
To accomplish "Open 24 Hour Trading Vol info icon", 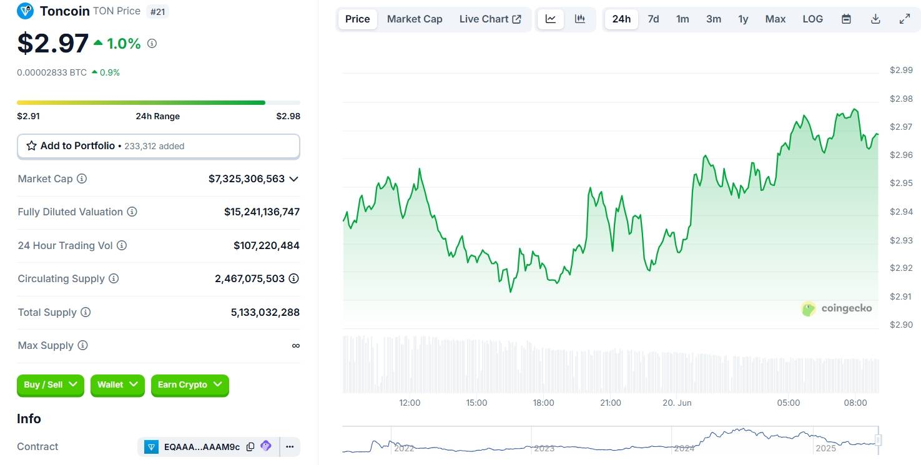I will (x=122, y=245).
